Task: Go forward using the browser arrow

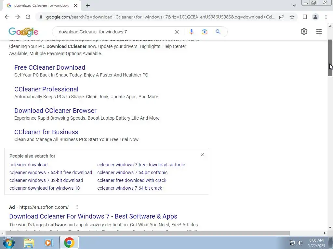Action: point(18,17)
